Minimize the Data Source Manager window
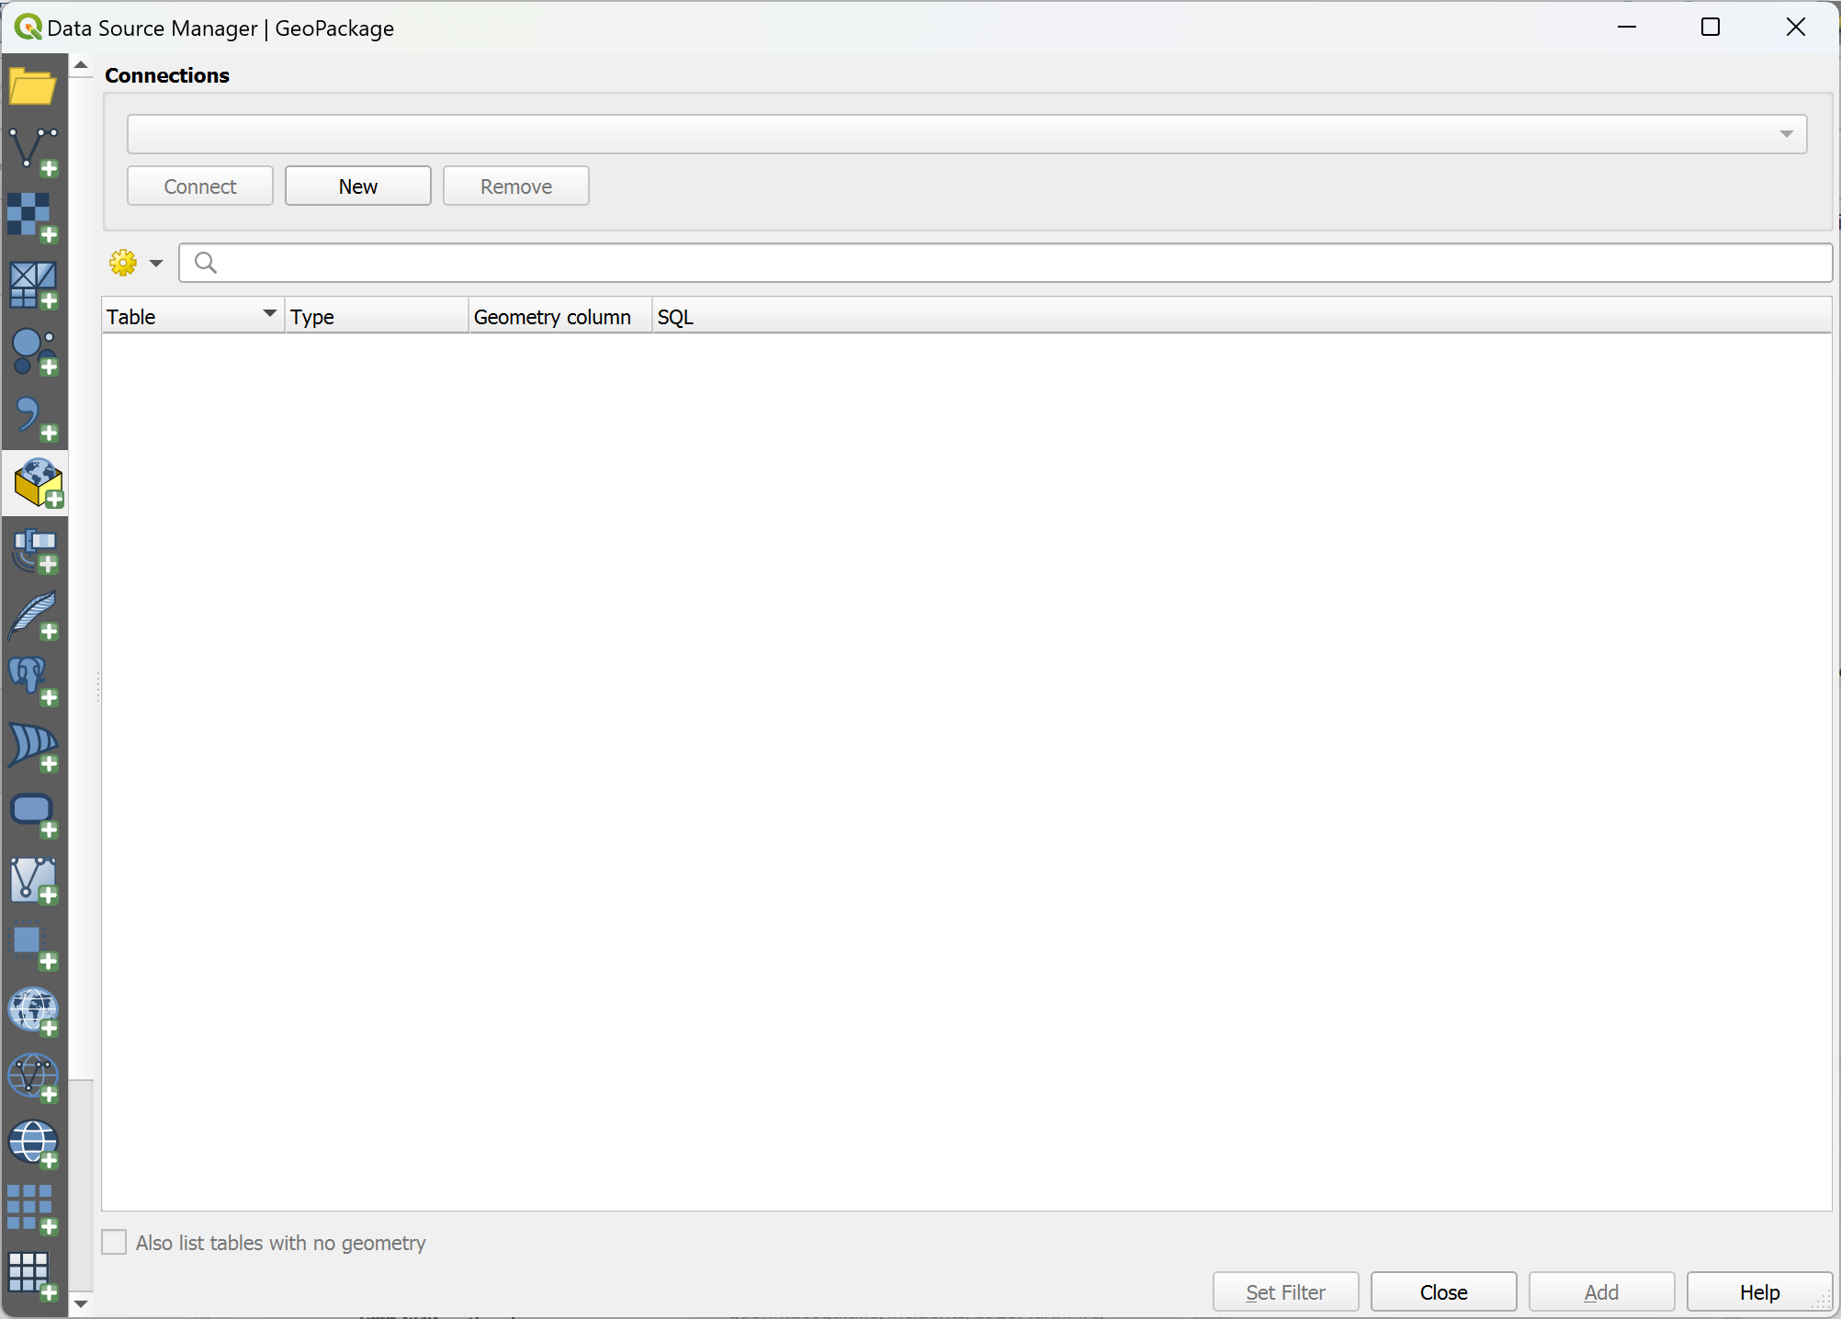 (x=1627, y=28)
